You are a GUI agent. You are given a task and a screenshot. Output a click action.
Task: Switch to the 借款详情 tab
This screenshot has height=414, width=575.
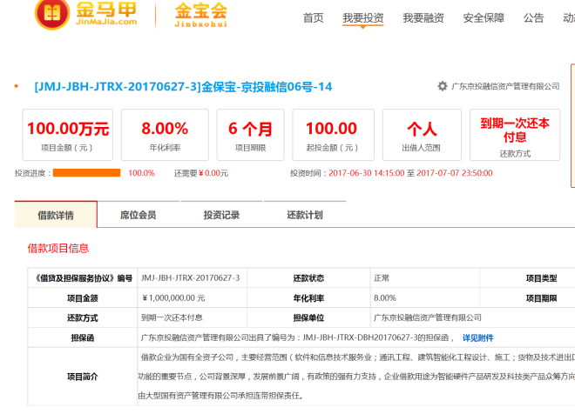(x=56, y=215)
